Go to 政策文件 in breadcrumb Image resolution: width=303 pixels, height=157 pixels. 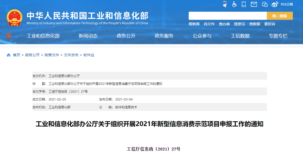click(x=52, y=55)
